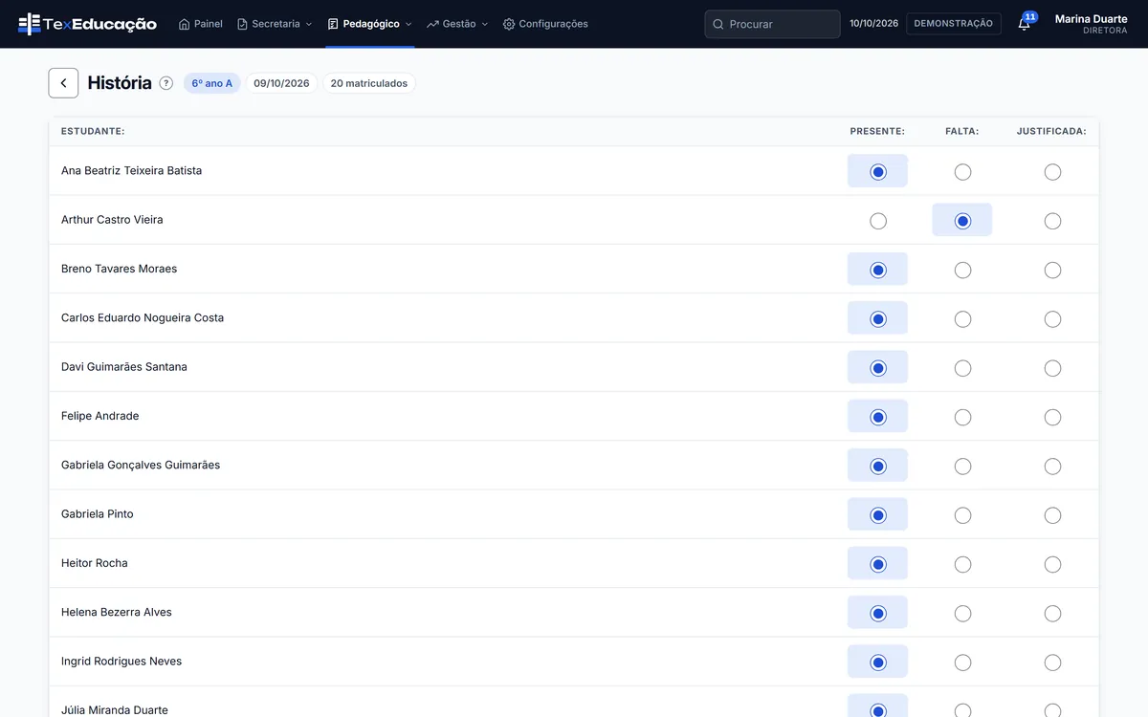Open Marina Duarte user profile

pos(1091,24)
